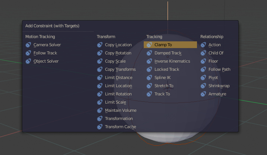267x155 pixels.
Task: Click the Armature constraint icon
Action: click(x=203, y=94)
